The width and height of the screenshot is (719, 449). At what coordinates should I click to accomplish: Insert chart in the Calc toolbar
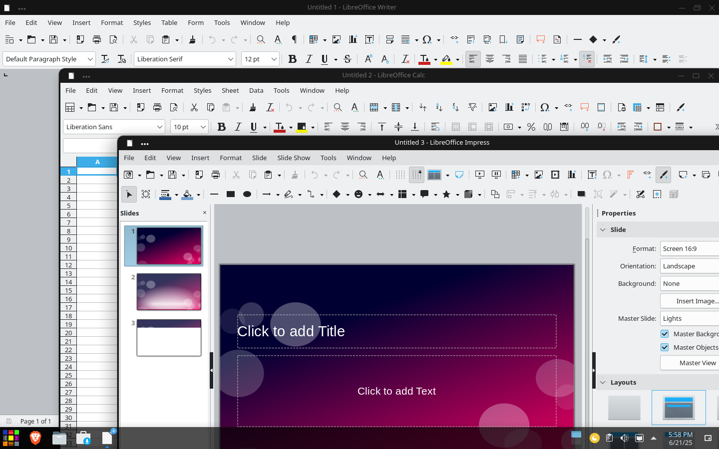(x=509, y=107)
